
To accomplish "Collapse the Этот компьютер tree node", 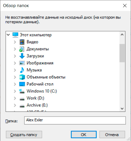I will pyautogui.click(x=8, y=35).
